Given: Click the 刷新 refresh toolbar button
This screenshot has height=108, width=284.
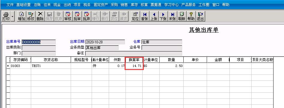Looking at the screenshot, I should (x=182, y=16).
